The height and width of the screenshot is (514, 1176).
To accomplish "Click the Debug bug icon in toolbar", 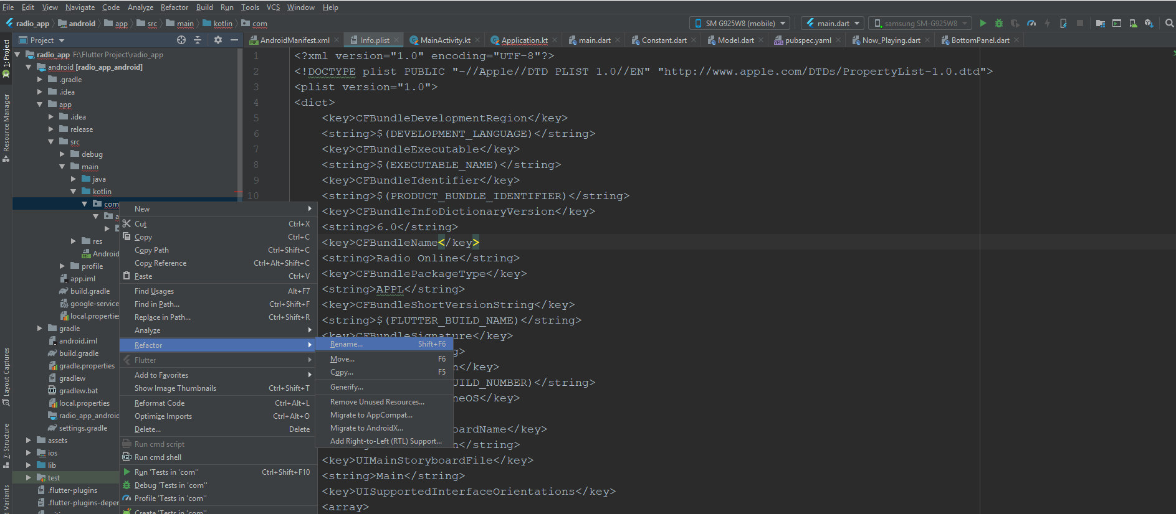I will click(999, 23).
